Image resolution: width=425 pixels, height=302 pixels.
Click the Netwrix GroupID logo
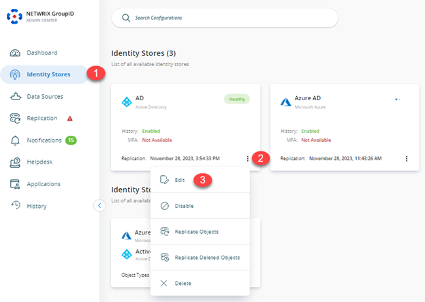pyautogui.click(x=15, y=15)
